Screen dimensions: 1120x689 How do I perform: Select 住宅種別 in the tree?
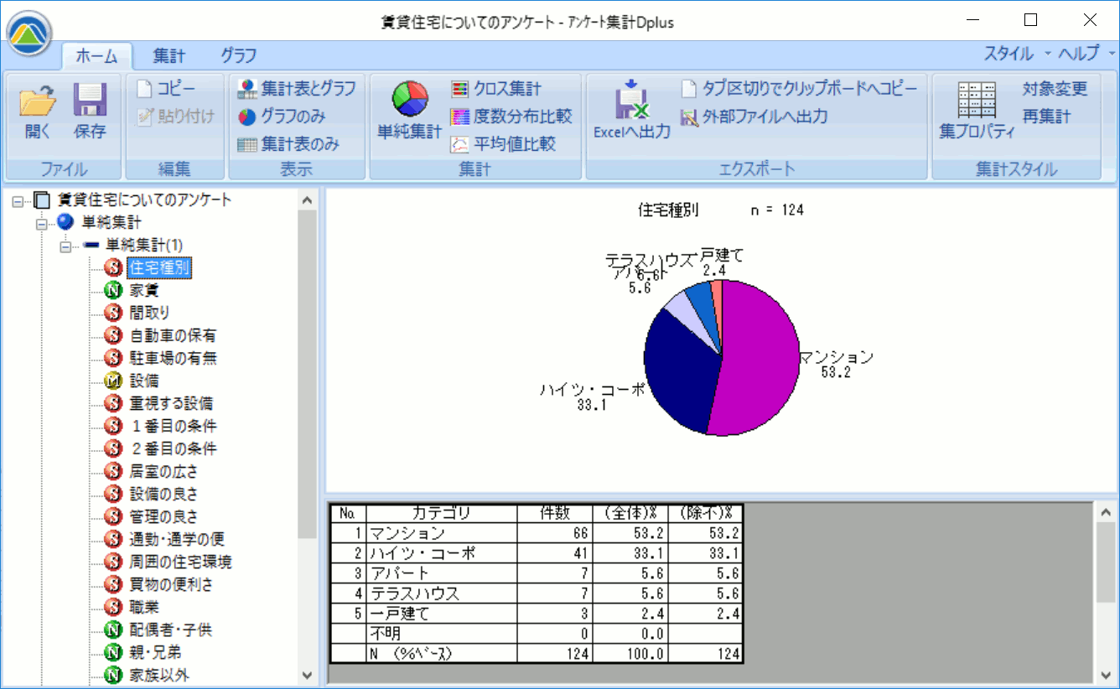(x=160, y=268)
